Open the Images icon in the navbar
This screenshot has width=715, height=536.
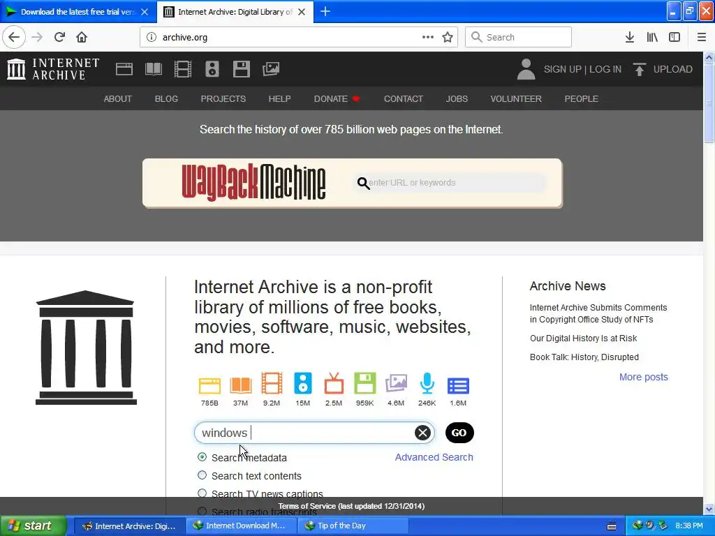271,69
